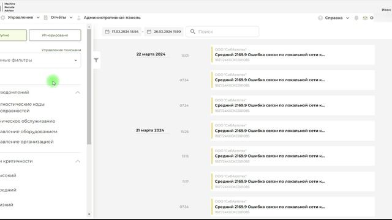
Task: Open the Управление поисками link
Action: tap(61, 50)
